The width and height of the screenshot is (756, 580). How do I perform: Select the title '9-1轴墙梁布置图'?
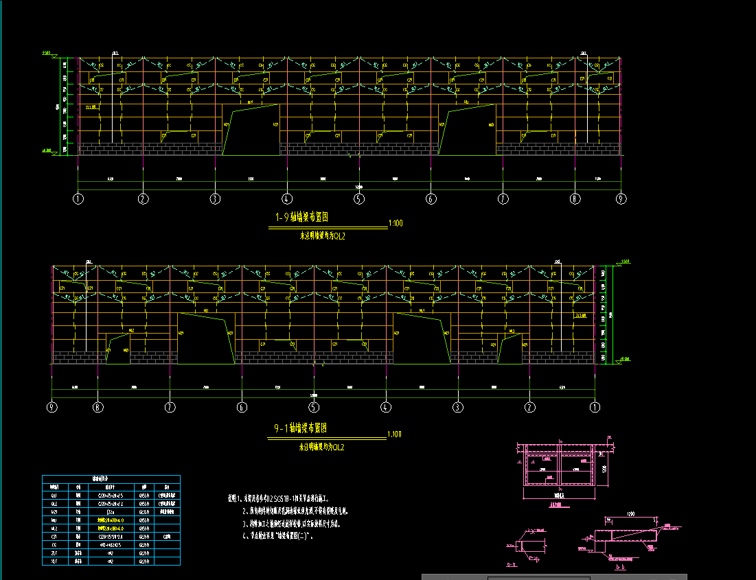(x=301, y=428)
